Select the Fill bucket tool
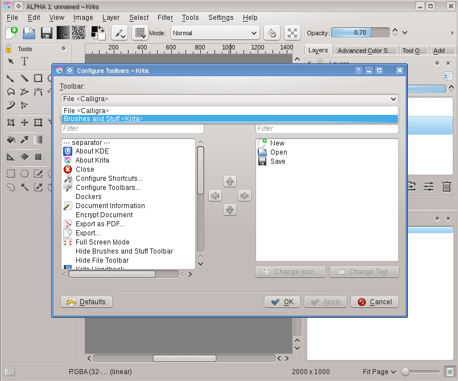This screenshot has width=458, height=381. pyautogui.click(x=11, y=140)
